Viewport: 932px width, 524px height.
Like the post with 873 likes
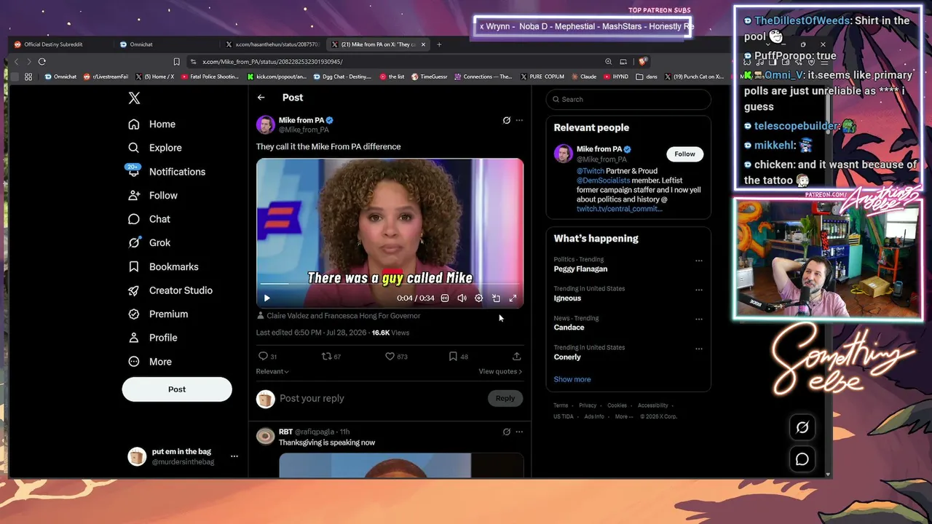click(x=396, y=357)
